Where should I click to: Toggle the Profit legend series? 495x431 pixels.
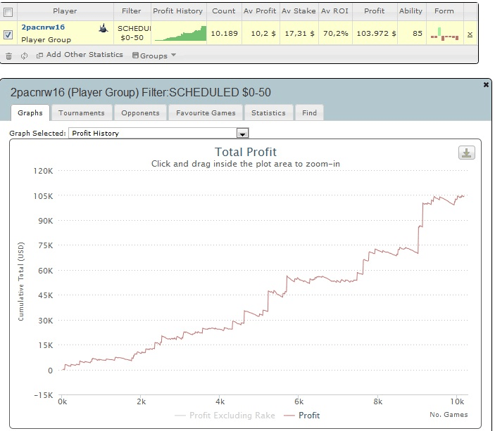click(302, 416)
